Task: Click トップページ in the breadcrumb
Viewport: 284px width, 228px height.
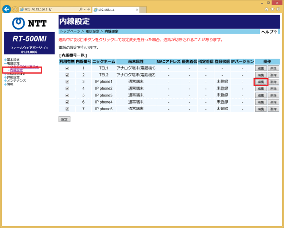Action: [x=70, y=32]
